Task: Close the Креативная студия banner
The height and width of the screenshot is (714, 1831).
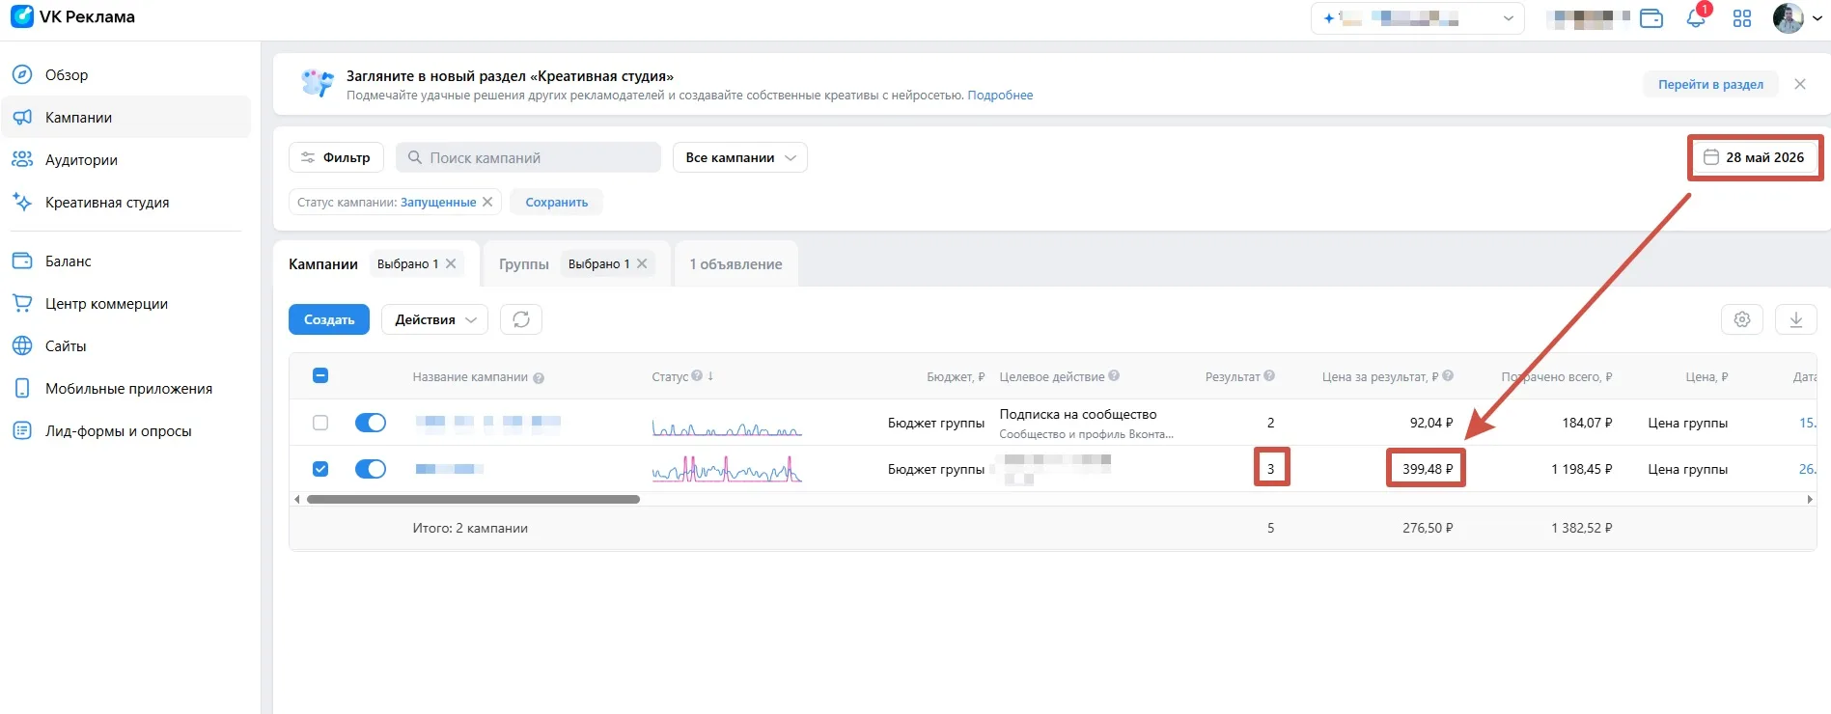Action: pyautogui.click(x=1800, y=84)
